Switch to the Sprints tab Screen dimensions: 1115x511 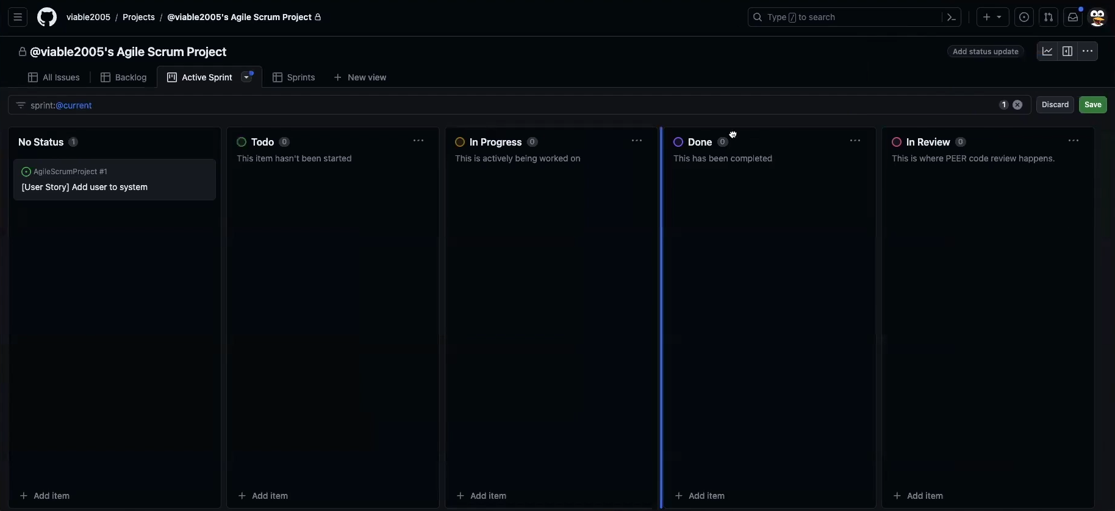click(x=294, y=77)
